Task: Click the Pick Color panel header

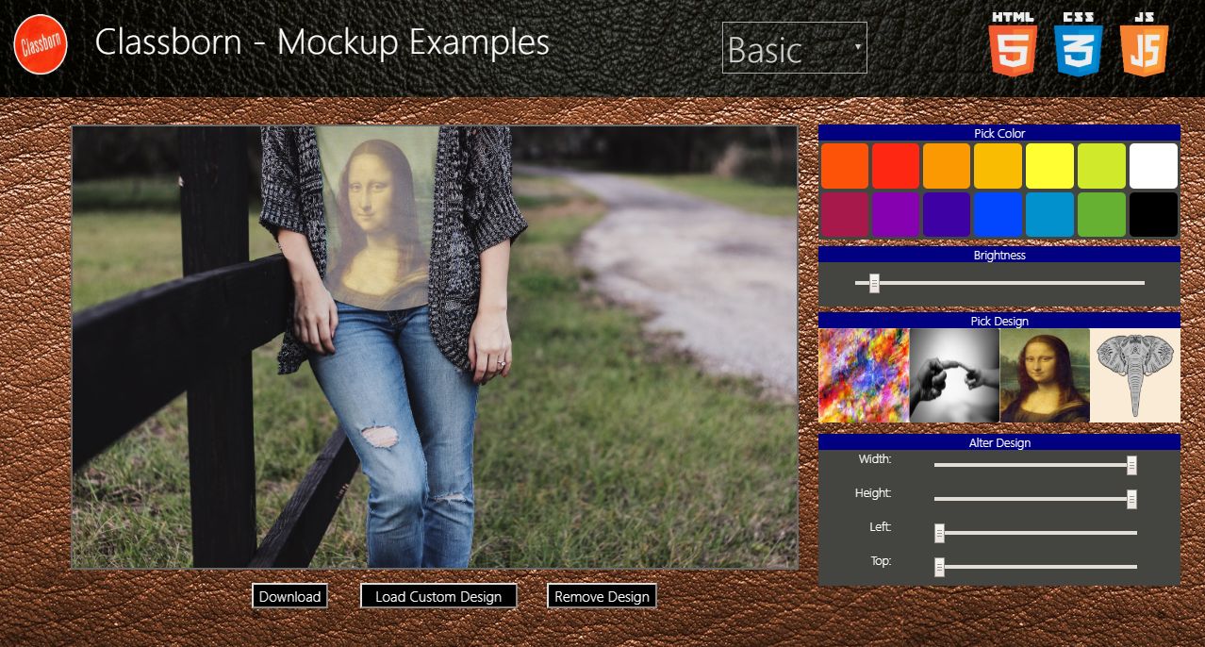Action: pos(999,133)
